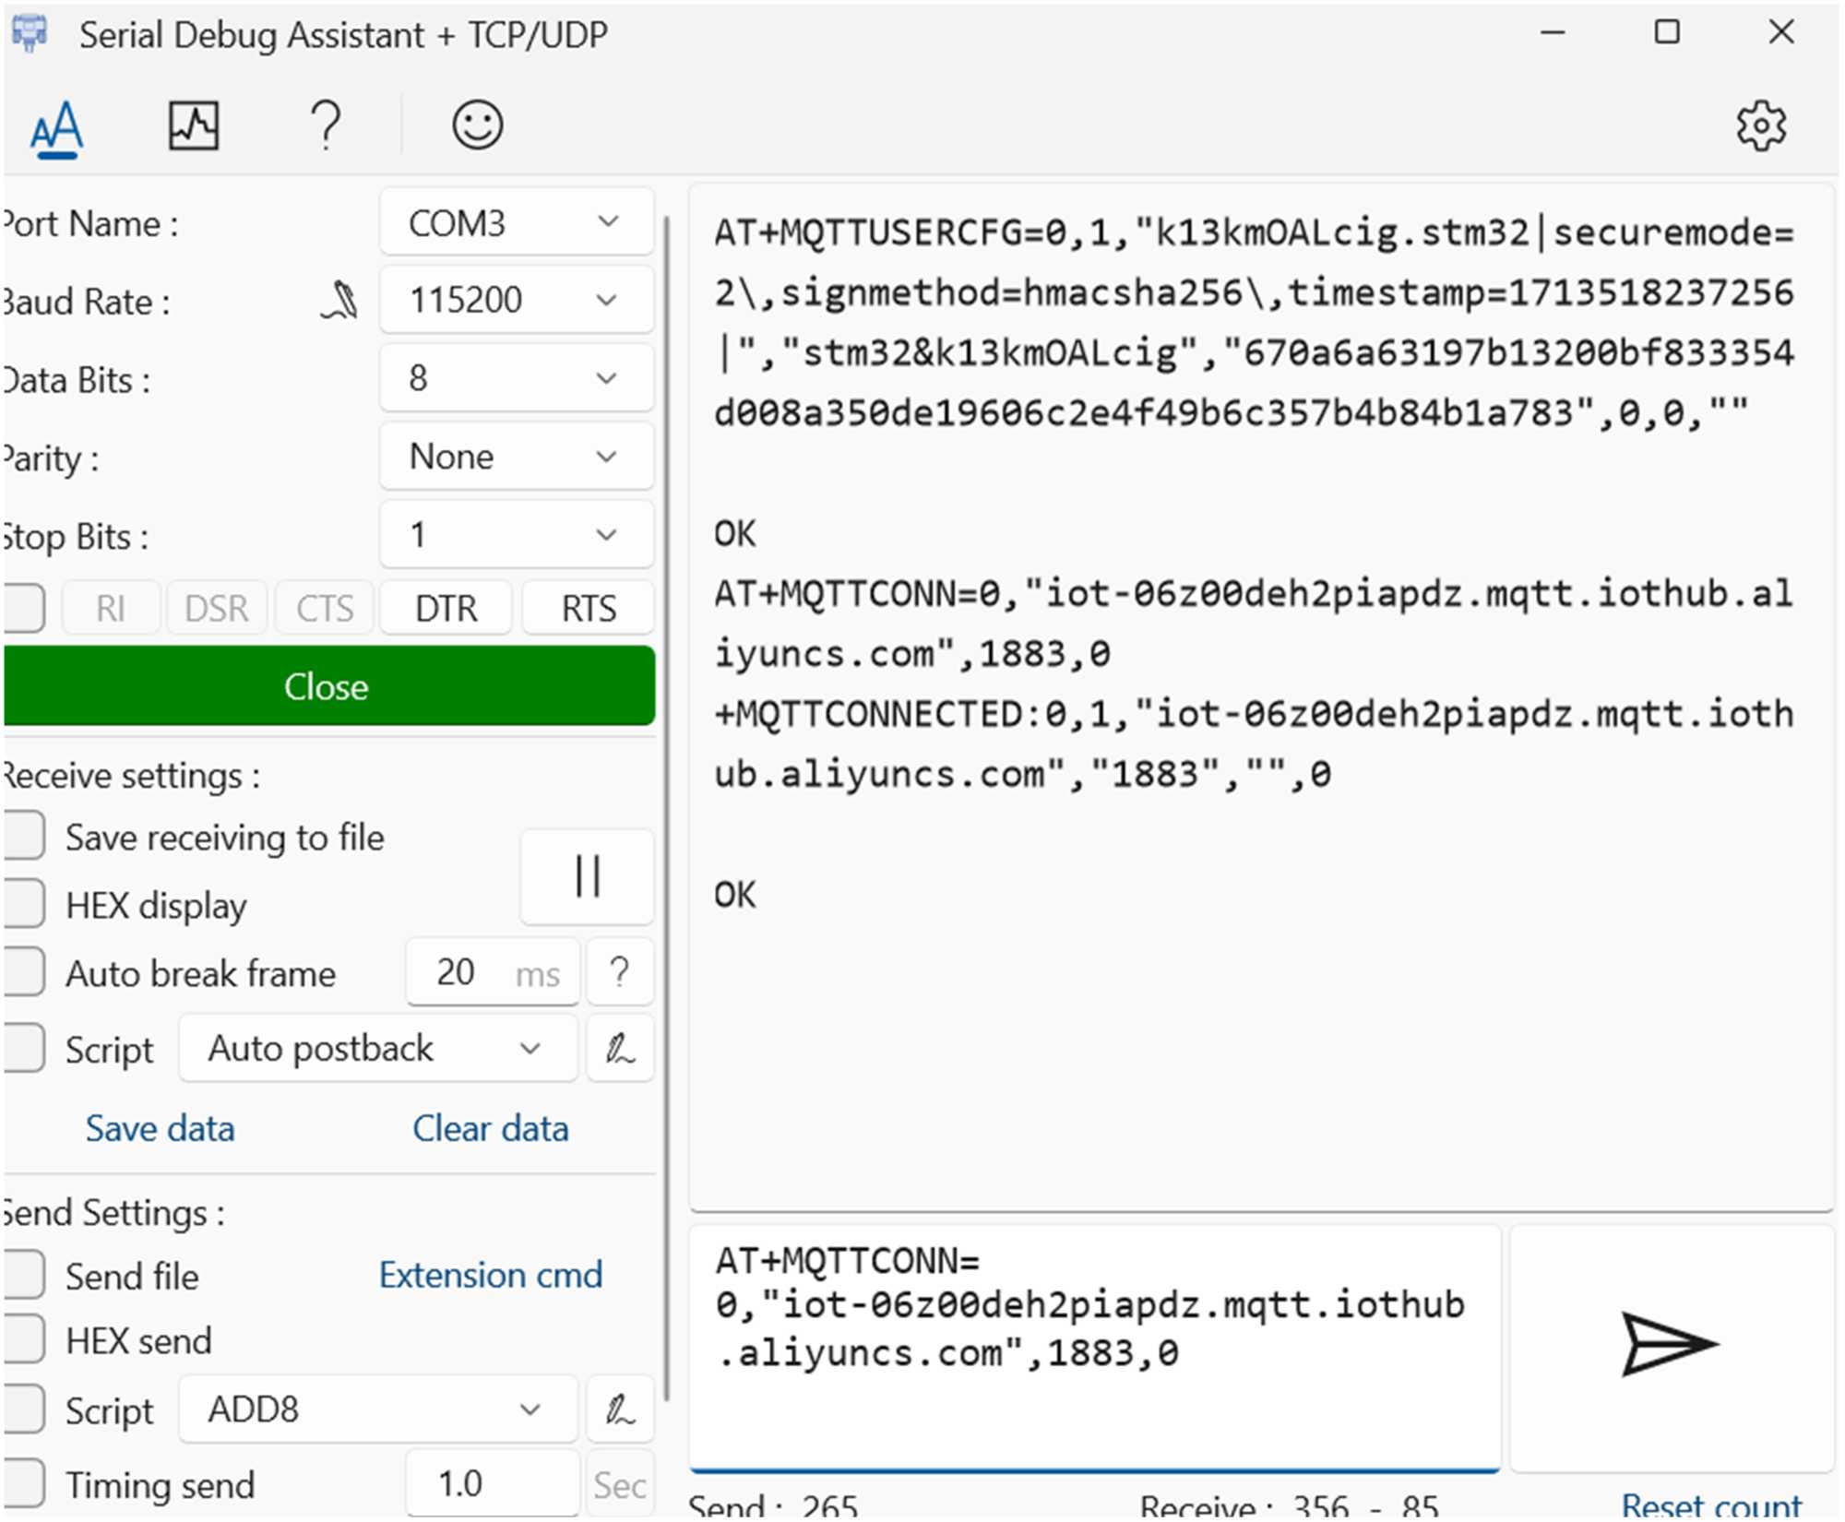Click the smiley face feedback icon
1845x1522 pixels.
coord(477,125)
